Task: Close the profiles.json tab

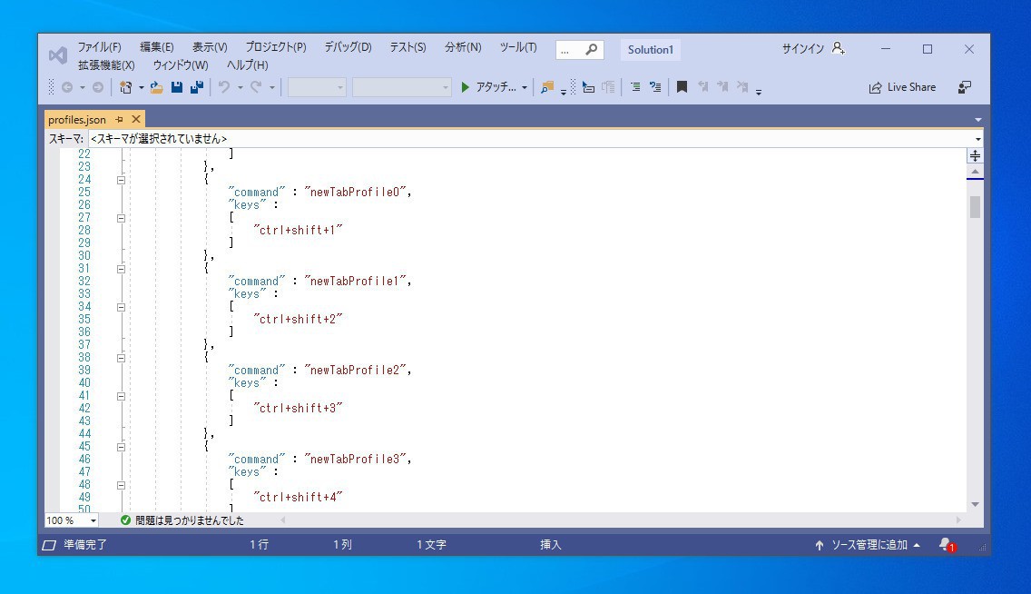Action: (136, 119)
